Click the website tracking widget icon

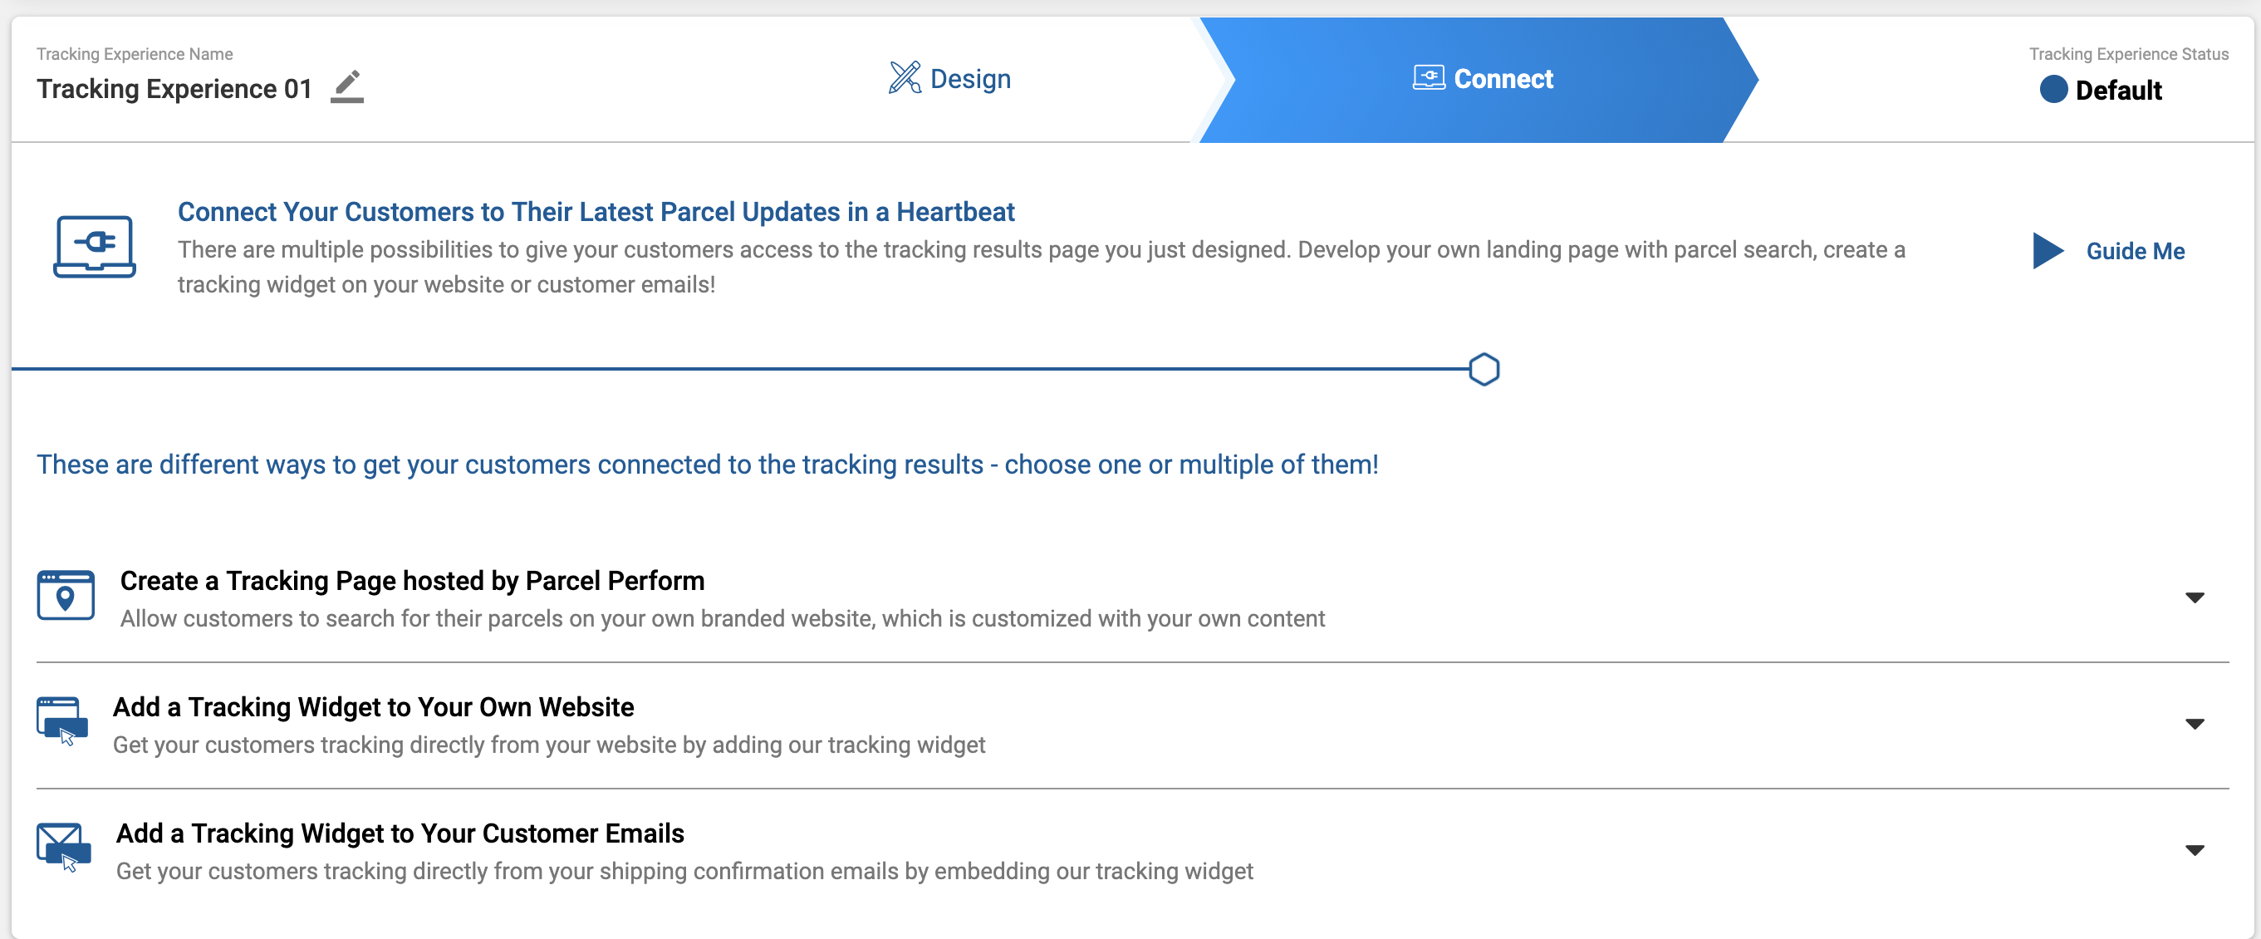pos(62,720)
